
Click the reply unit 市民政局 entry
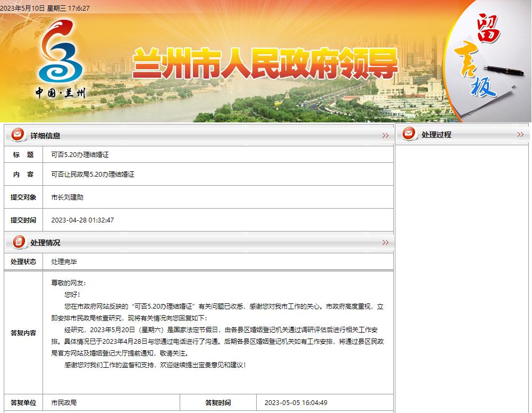tap(63, 403)
